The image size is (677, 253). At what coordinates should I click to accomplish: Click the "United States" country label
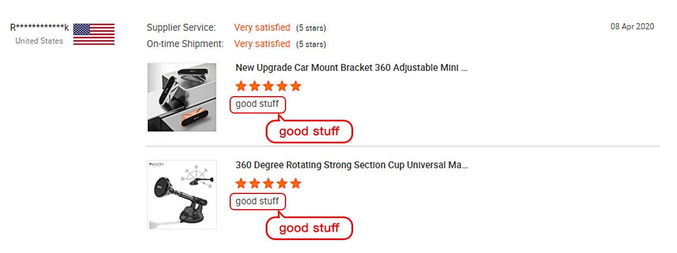[x=39, y=40]
